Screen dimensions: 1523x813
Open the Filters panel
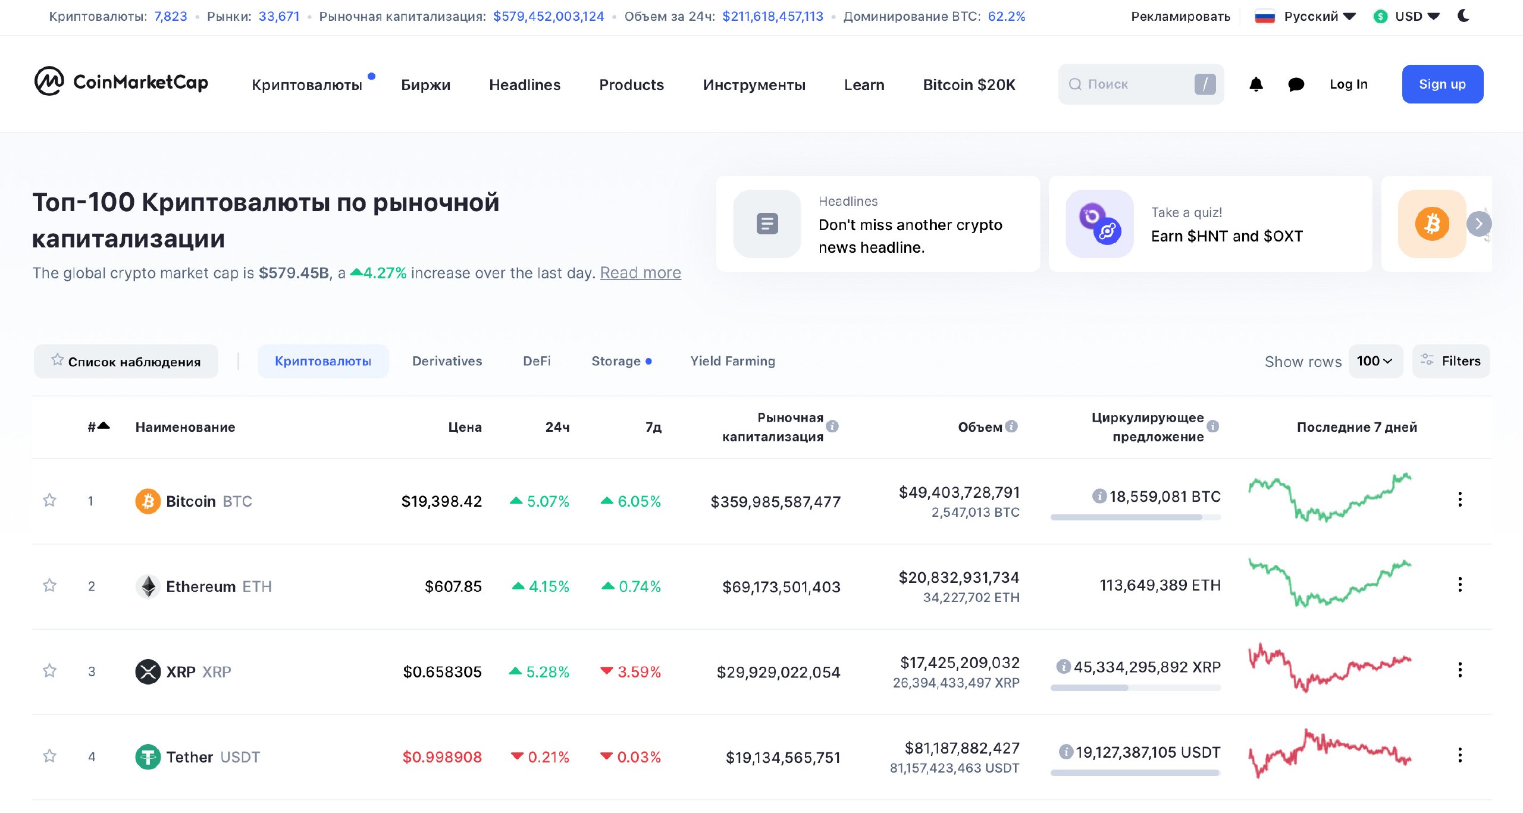coord(1451,361)
